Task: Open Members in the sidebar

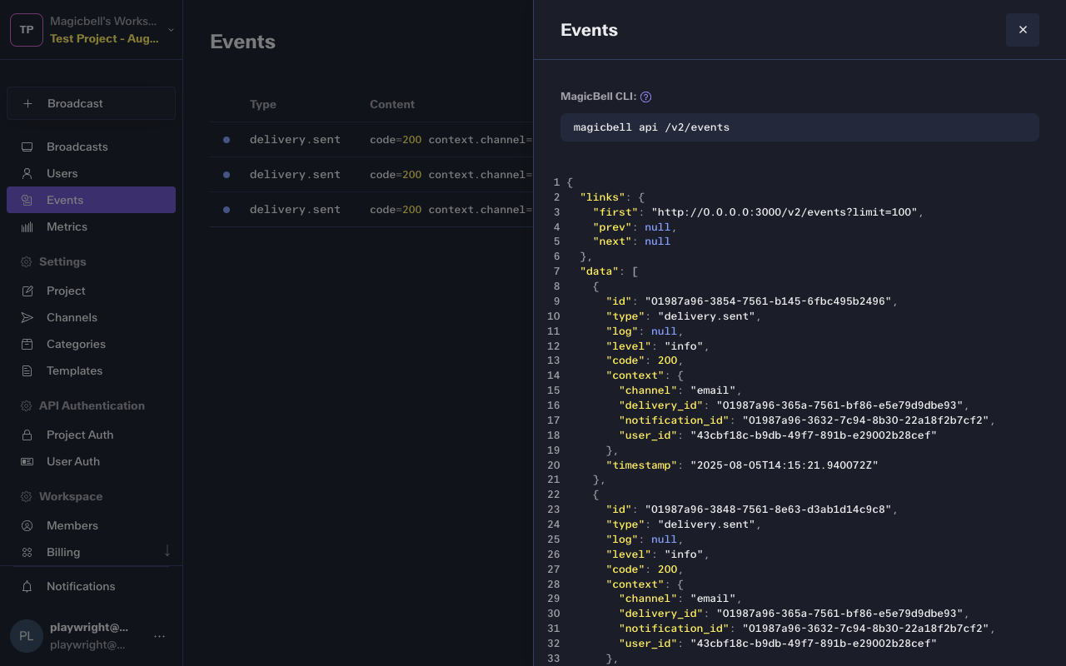Action: point(92,525)
